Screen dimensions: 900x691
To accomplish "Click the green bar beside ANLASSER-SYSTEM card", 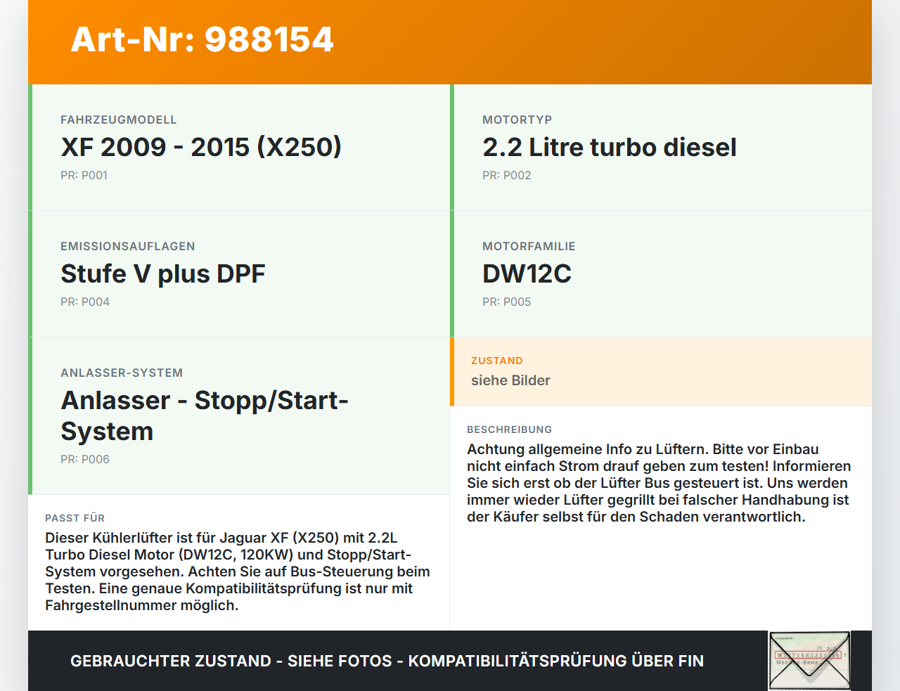I will (30, 415).
